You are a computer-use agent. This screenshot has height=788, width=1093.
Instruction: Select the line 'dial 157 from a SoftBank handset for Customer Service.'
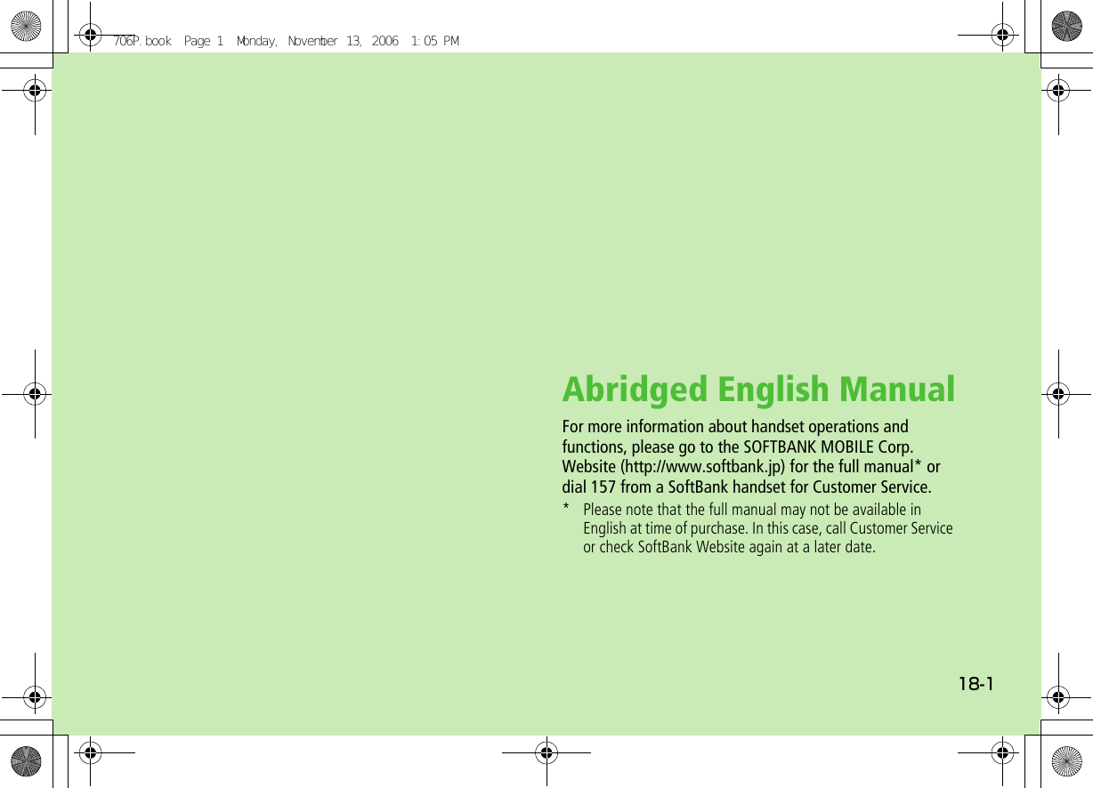click(747, 487)
